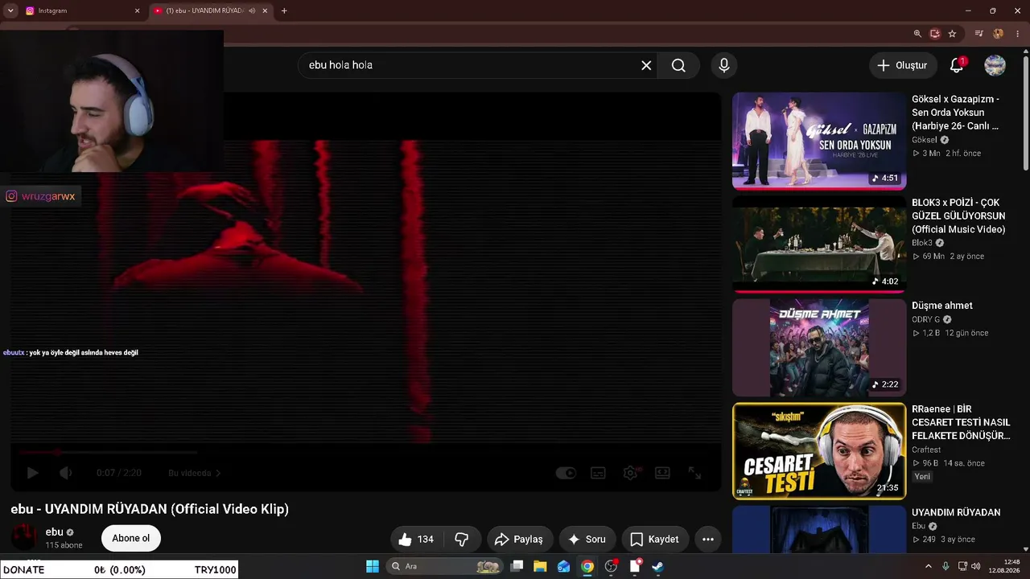Viewport: 1030px width, 579px height.
Task: Expand the 'Bu videoda' chapters chevron
Action: pos(218,474)
